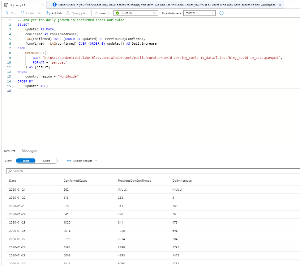This screenshot has width=300, height=266.
Task: Click the ConfirmedCases value 841
Action: [x=66, y=214]
